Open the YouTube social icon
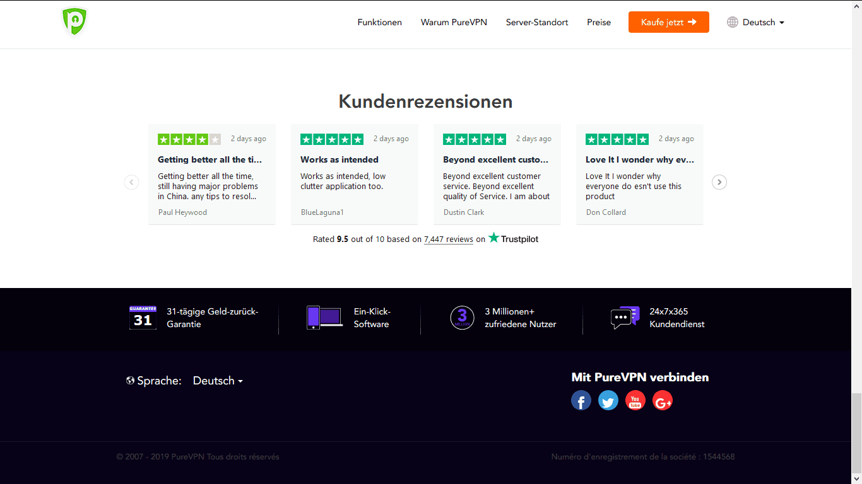This screenshot has height=484, width=862. (x=635, y=400)
